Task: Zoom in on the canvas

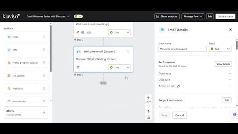Action: 148,98
